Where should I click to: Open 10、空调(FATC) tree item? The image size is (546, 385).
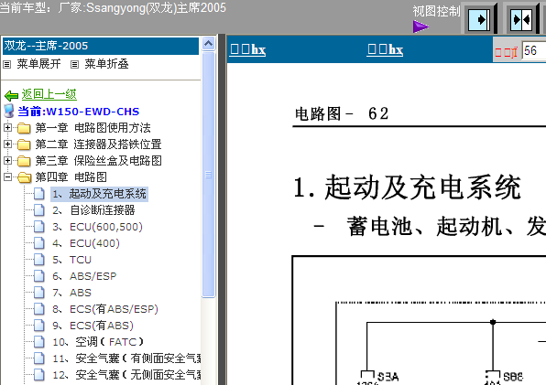[x=98, y=342]
